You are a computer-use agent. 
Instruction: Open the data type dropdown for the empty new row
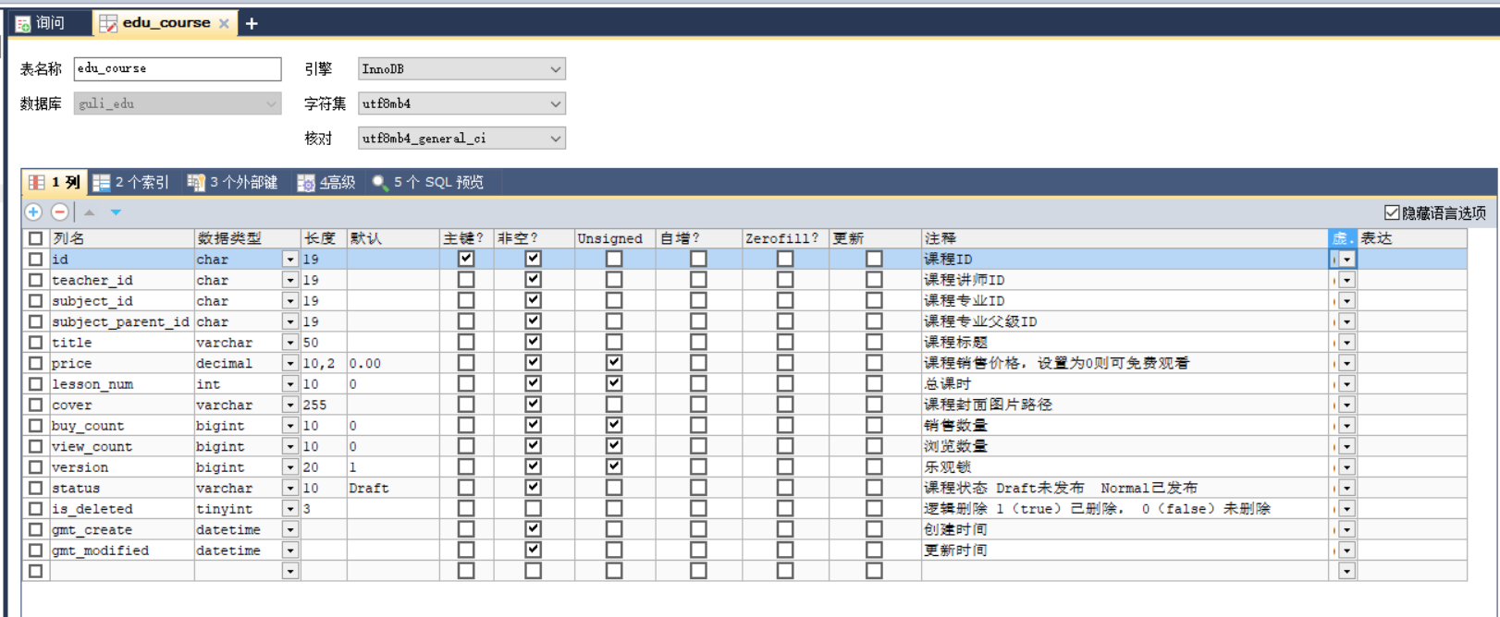click(290, 571)
